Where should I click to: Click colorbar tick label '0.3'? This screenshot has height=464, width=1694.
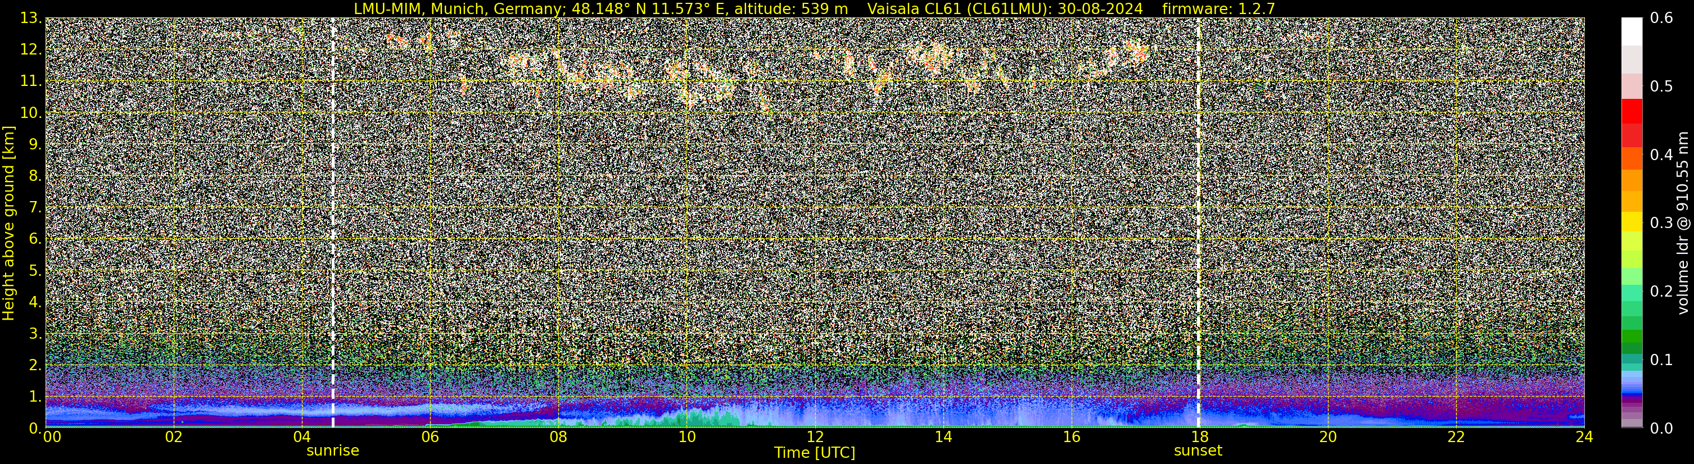coord(1661,223)
